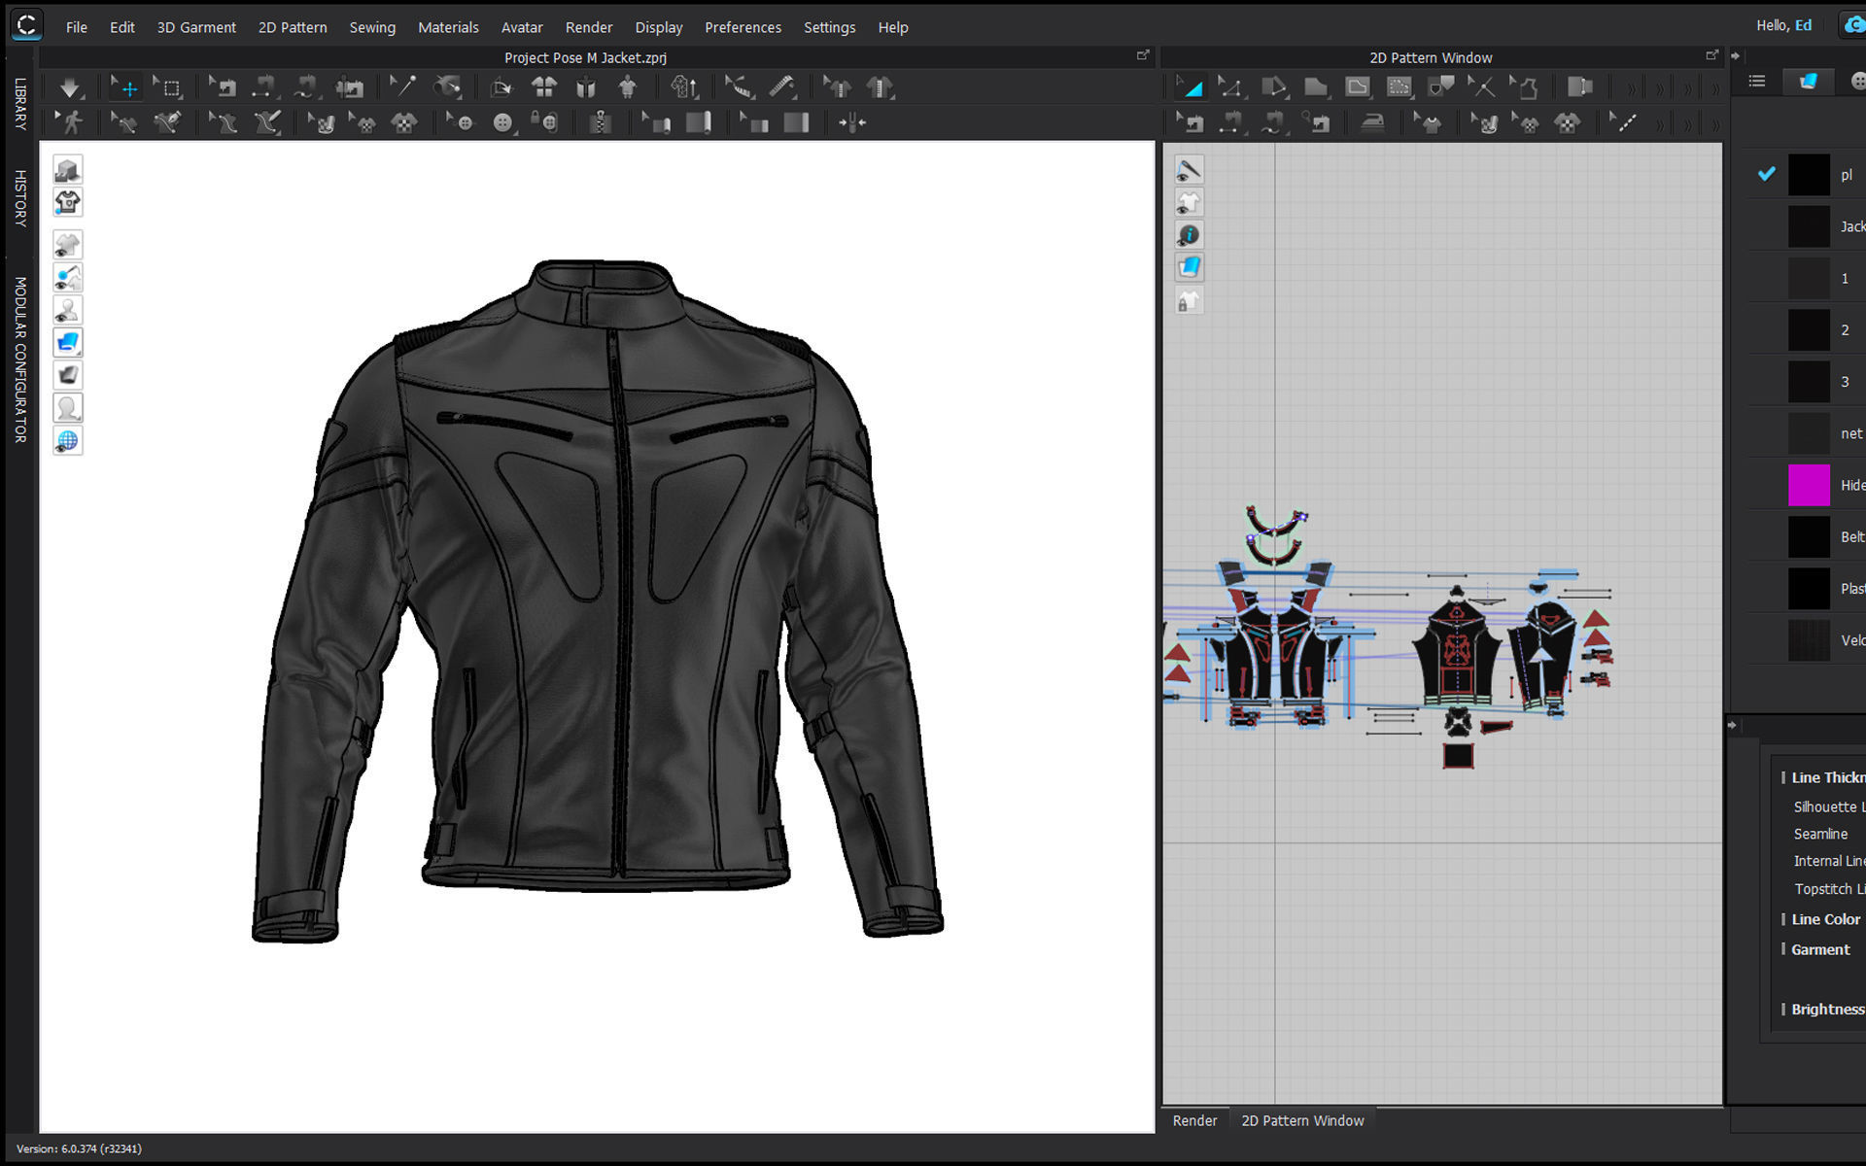Choose the Polygon tool in the 2D window
1866x1166 pixels.
coord(1316,86)
